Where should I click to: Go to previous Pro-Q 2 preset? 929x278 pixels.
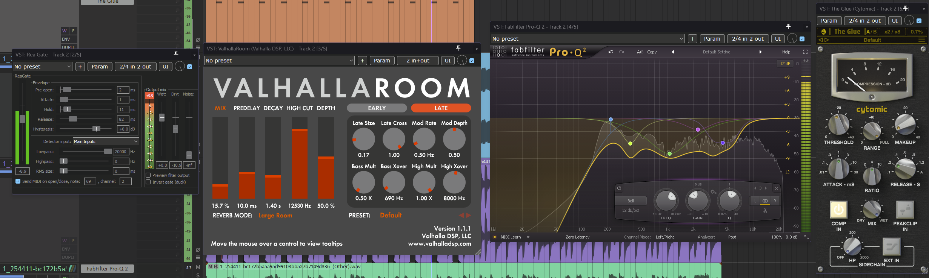(x=673, y=52)
